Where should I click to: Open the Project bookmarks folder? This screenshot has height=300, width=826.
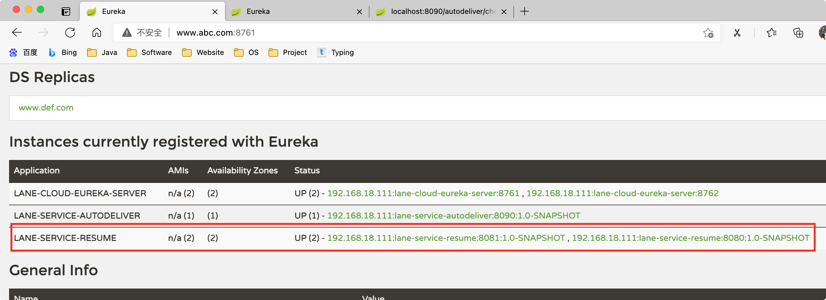pyautogui.click(x=287, y=52)
